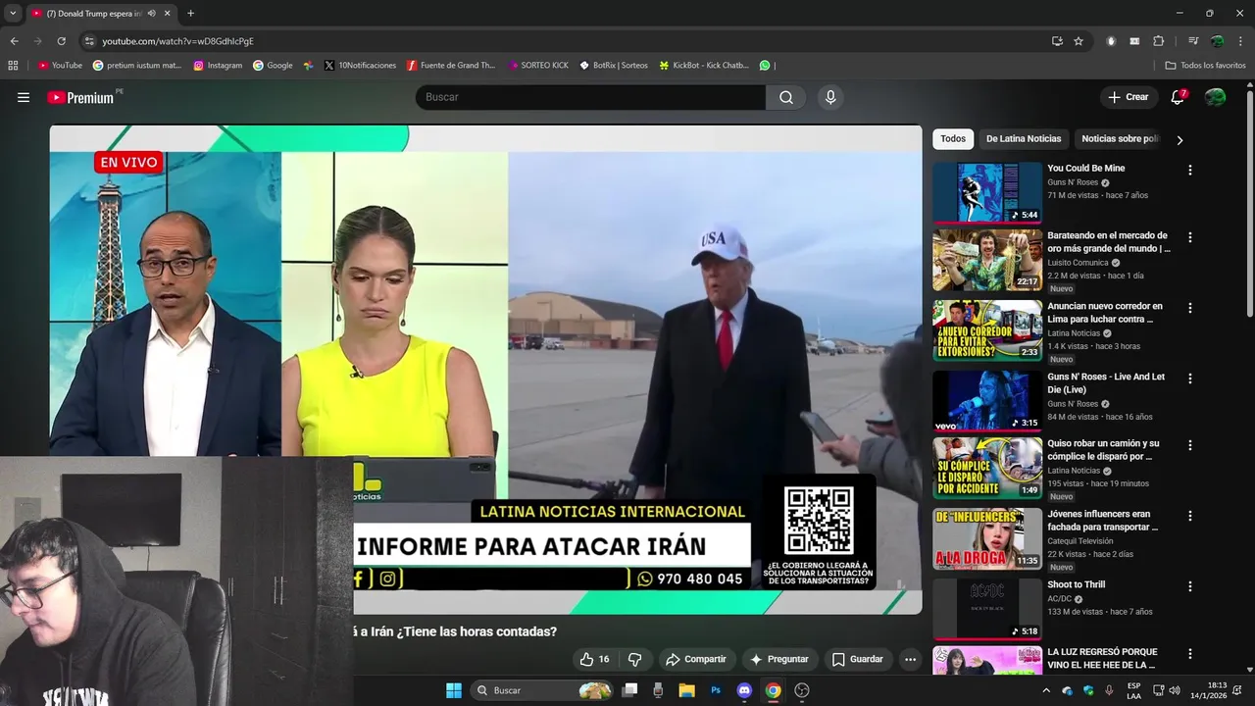Viewport: 1255px width, 706px height.
Task: Click the Crear button
Action: point(1128,97)
